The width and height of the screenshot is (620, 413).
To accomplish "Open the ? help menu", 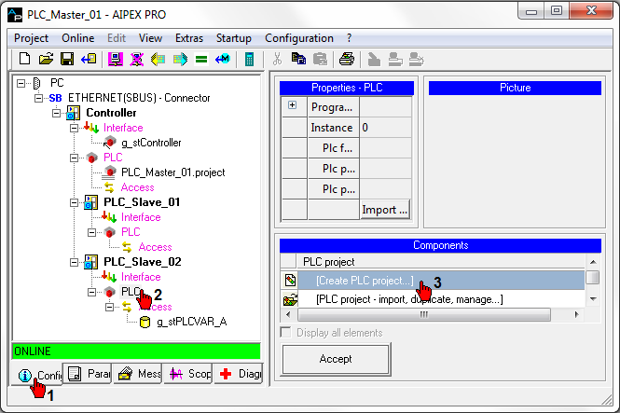I will pyautogui.click(x=349, y=38).
